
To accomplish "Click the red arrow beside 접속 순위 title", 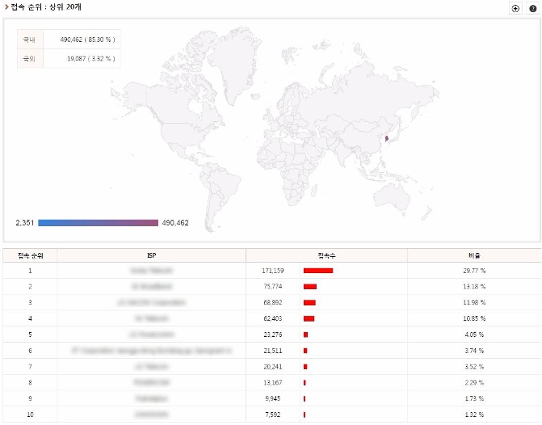I will point(6,7).
